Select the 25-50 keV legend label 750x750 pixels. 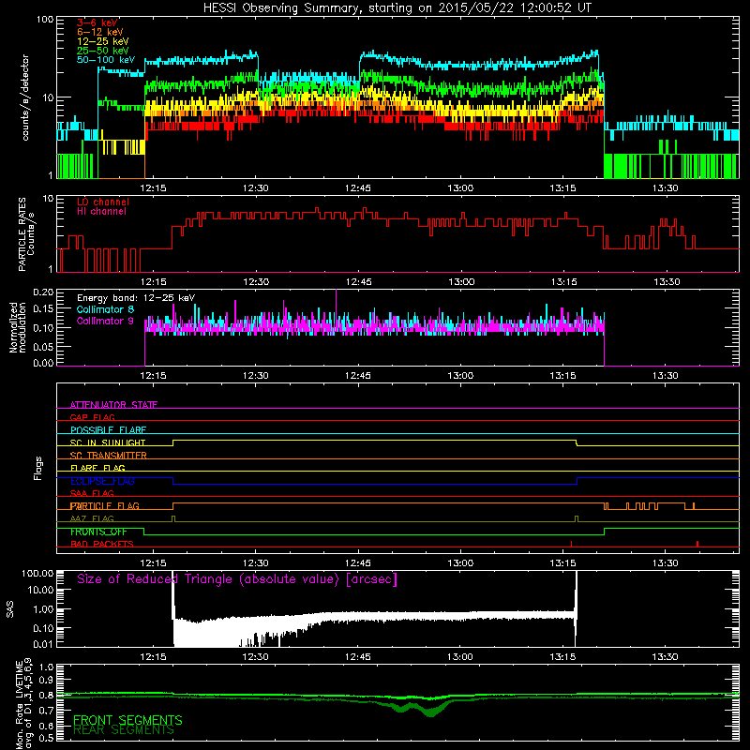point(103,51)
